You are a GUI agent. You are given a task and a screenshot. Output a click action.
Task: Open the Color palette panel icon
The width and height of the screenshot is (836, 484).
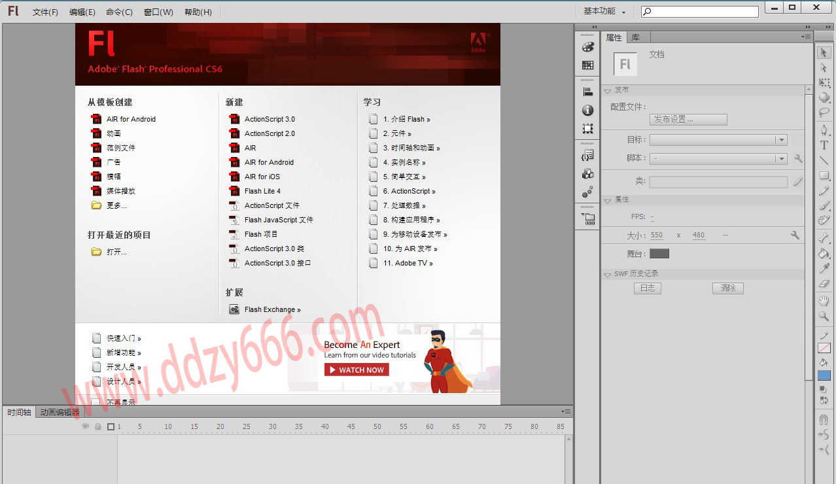587,47
